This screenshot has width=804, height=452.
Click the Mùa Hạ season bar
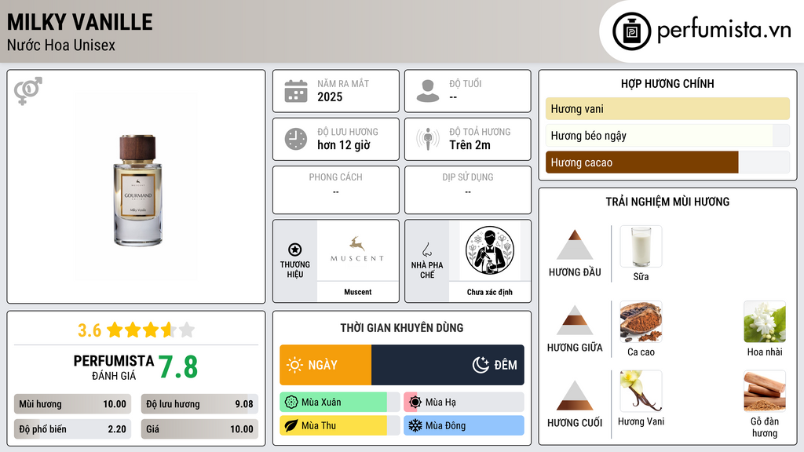464,403
